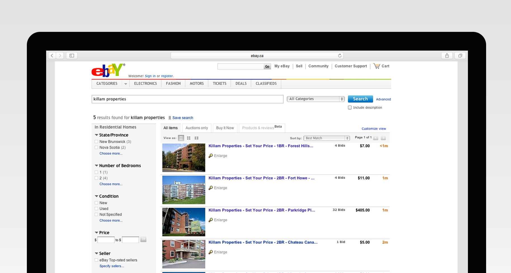Go forward with the browser forward arrow
Image resolution: width=511 pixels, height=273 pixels.
point(60,56)
